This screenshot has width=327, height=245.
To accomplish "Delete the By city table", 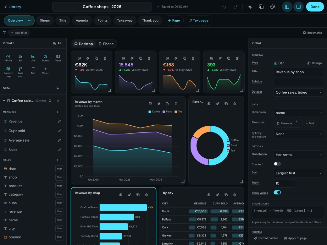I will pyautogui.click(x=235, y=195).
